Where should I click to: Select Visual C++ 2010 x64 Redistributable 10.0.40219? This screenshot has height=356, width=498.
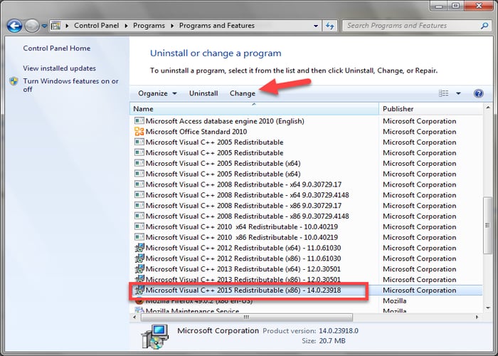pyautogui.click(x=242, y=226)
